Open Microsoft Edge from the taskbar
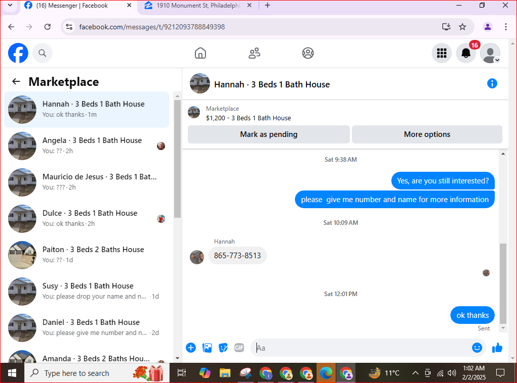The image size is (517, 383). click(x=326, y=373)
